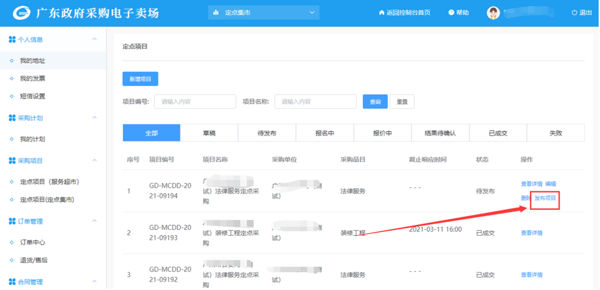Focus the 项目编号 input field
The height and width of the screenshot is (290, 600).
tap(195, 101)
